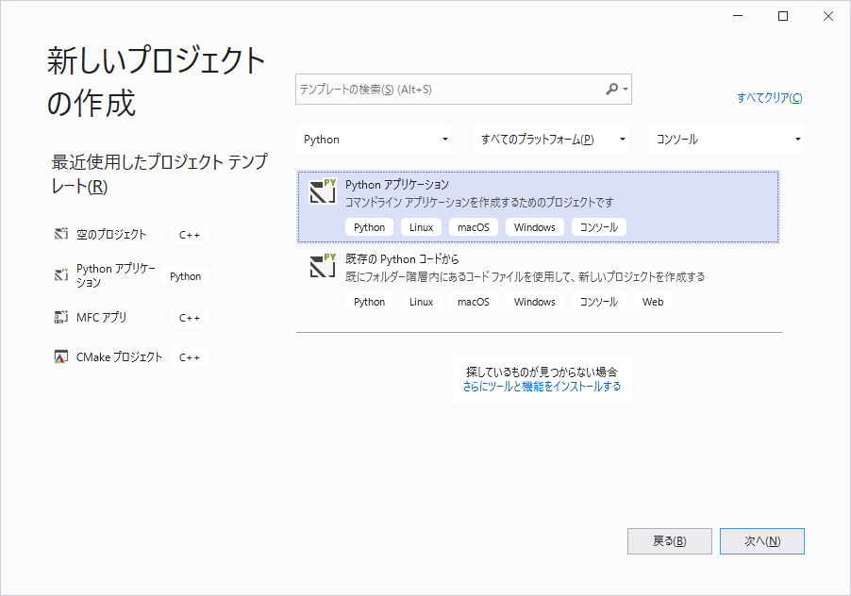Click the Web tag on 既存の Python コードから
851x596 pixels.
pos(653,302)
